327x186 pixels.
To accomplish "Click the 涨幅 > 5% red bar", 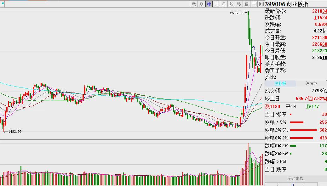I will (296, 122).
